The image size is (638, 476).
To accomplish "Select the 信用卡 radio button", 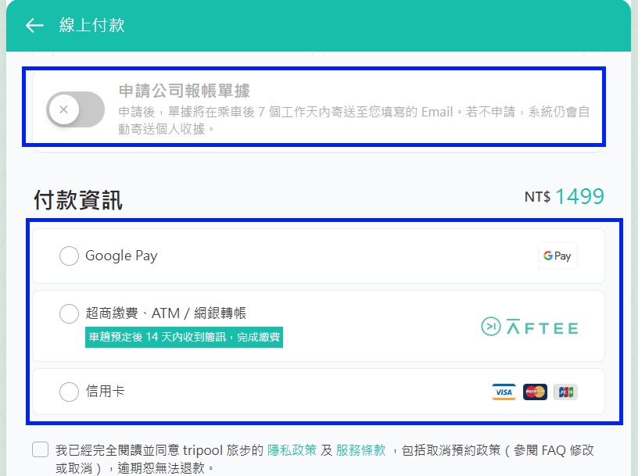I will click(69, 392).
